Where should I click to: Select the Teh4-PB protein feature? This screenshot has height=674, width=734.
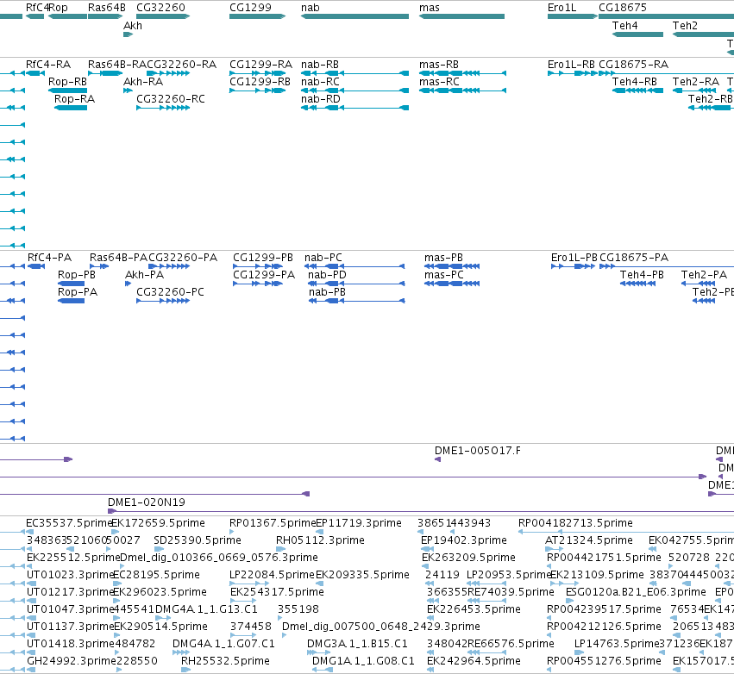[x=637, y=284]
